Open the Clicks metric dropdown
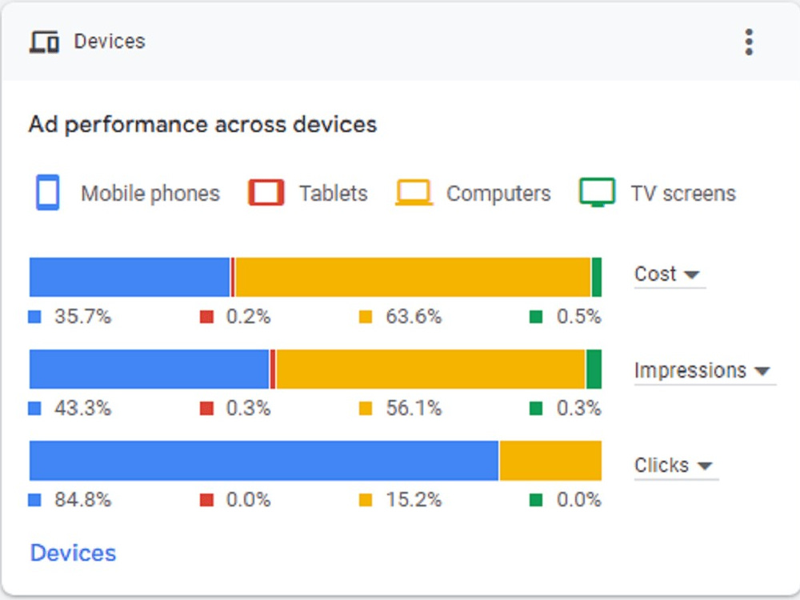 pos(676,466)
